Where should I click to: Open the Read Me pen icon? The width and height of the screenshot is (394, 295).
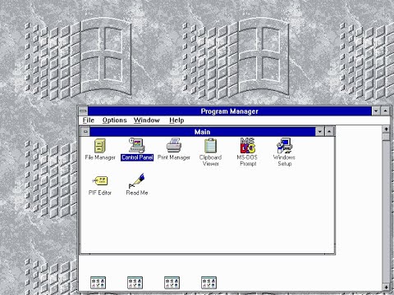pyautogui.click(x=137, y=180)
